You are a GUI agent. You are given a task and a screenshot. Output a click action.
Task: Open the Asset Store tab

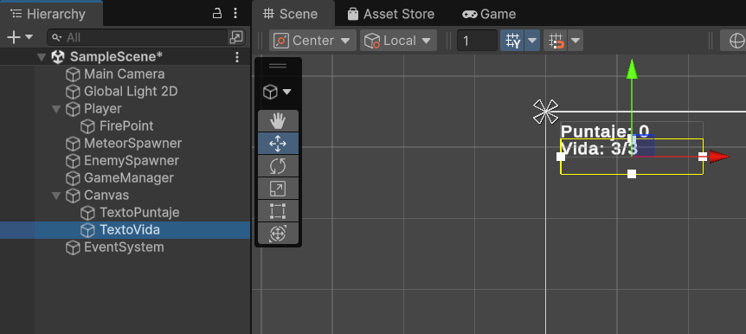pyautogui.click(x=390, y=14)
